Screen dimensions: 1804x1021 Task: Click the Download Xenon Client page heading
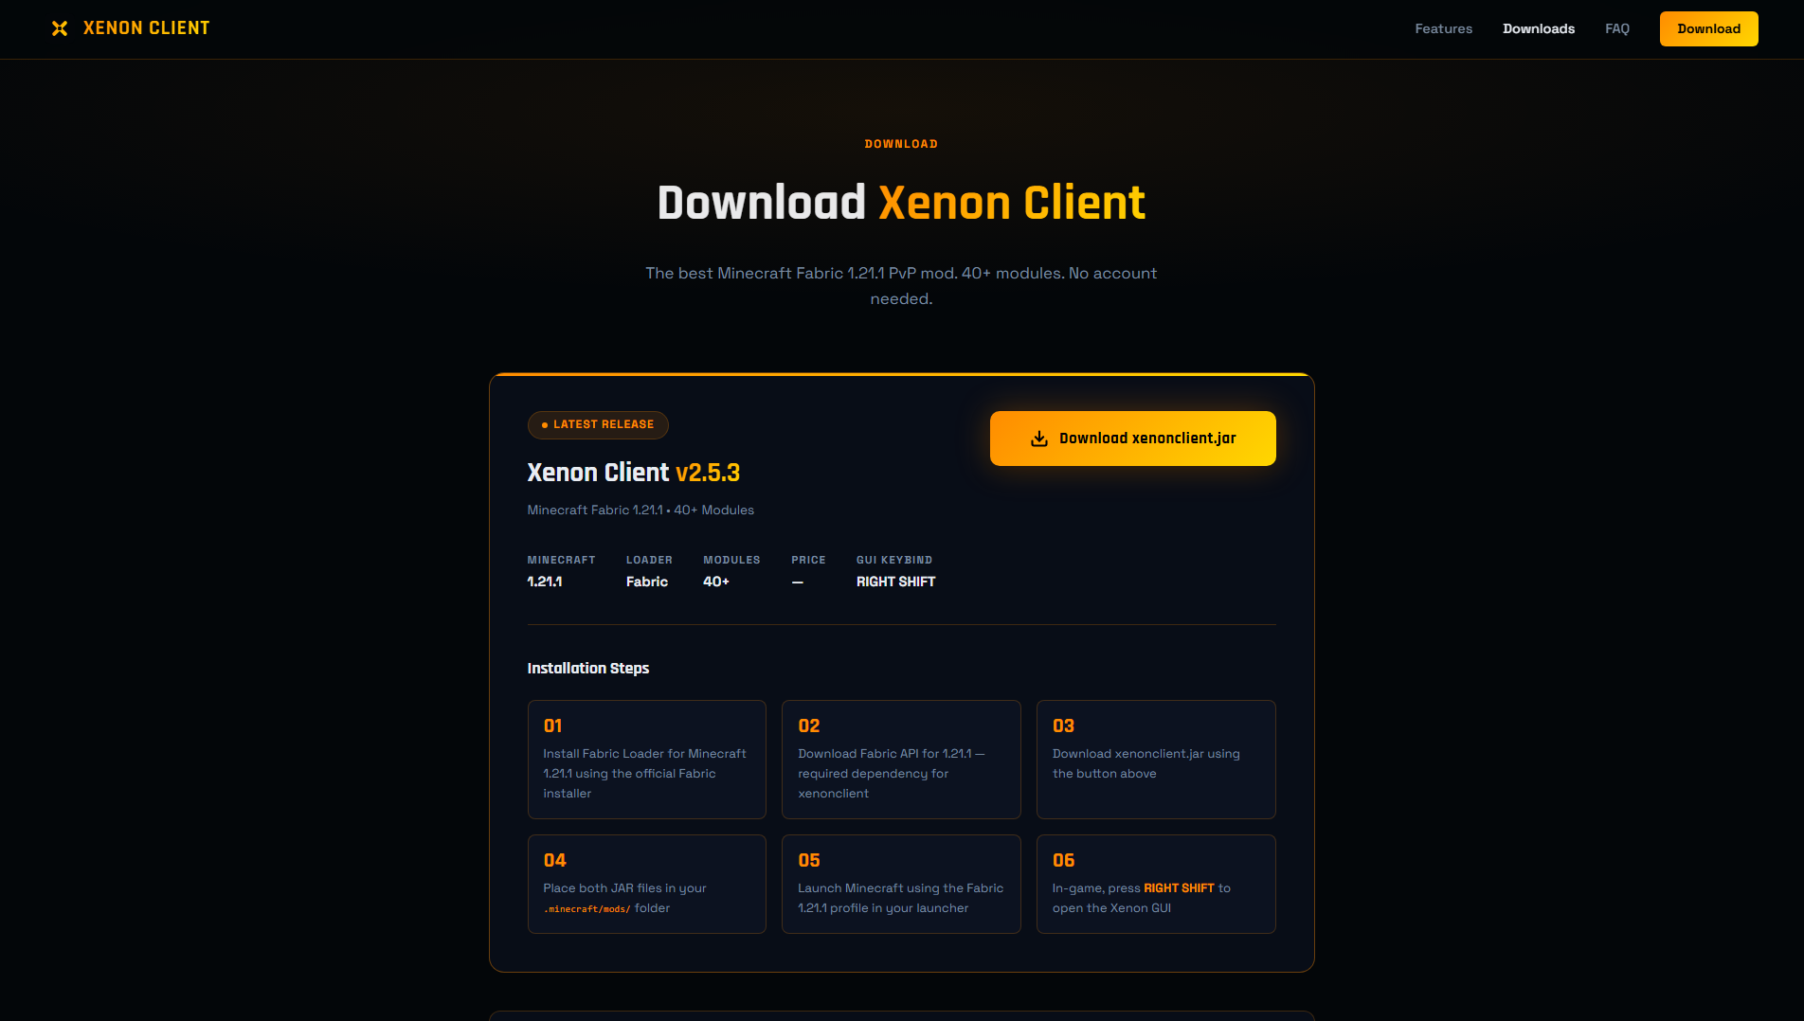point(901,203)
